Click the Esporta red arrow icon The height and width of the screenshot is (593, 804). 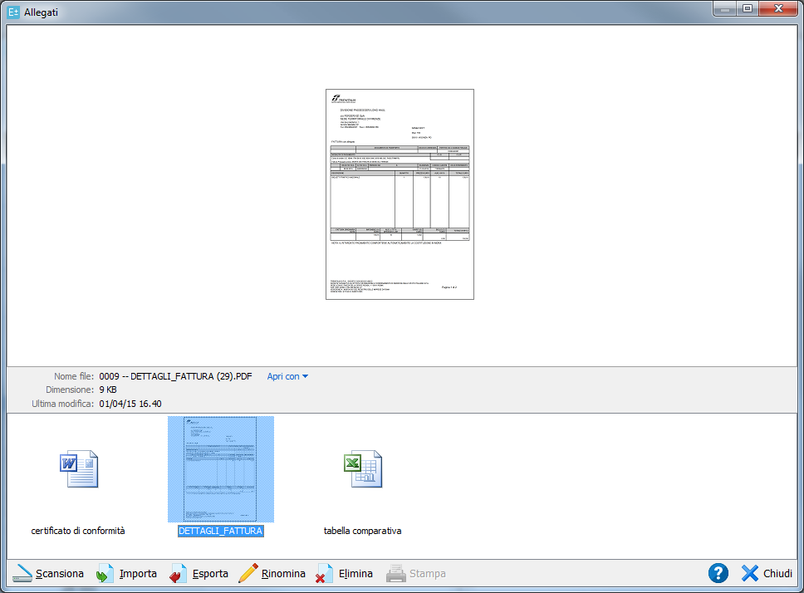coord(178,574)
